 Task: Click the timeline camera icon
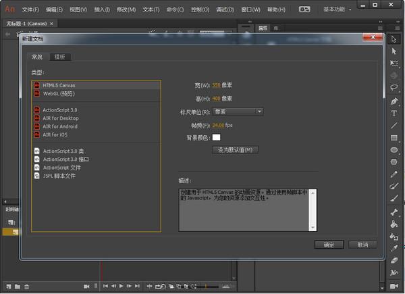86,287
